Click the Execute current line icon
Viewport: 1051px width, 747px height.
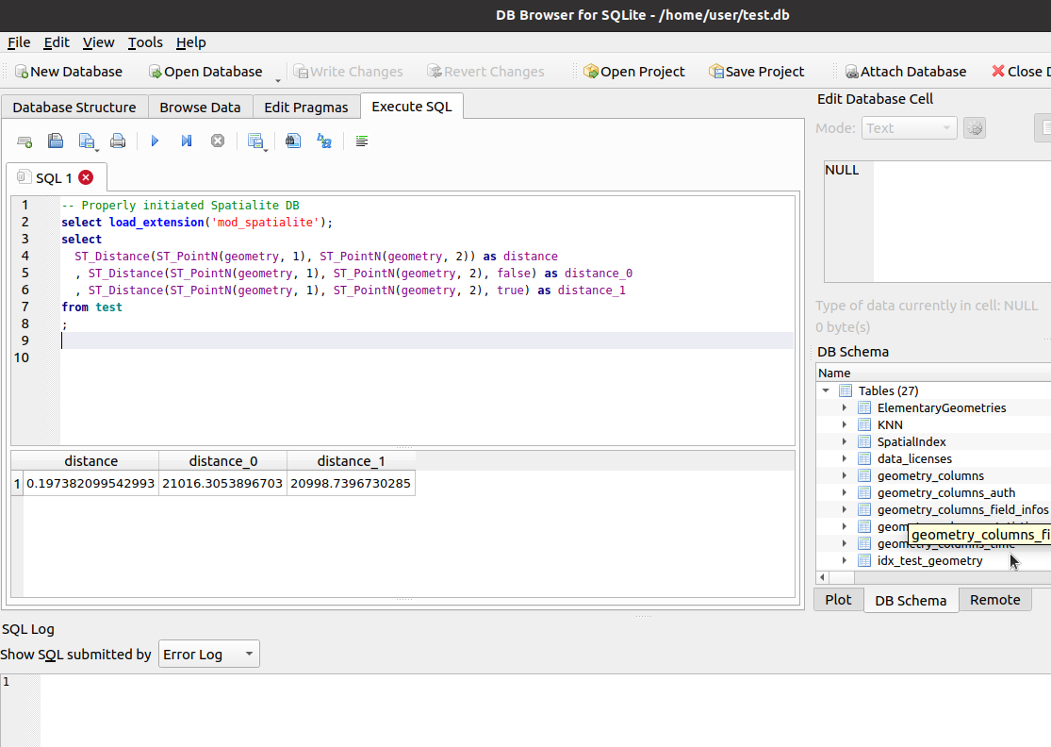click(x=187, y=141)
